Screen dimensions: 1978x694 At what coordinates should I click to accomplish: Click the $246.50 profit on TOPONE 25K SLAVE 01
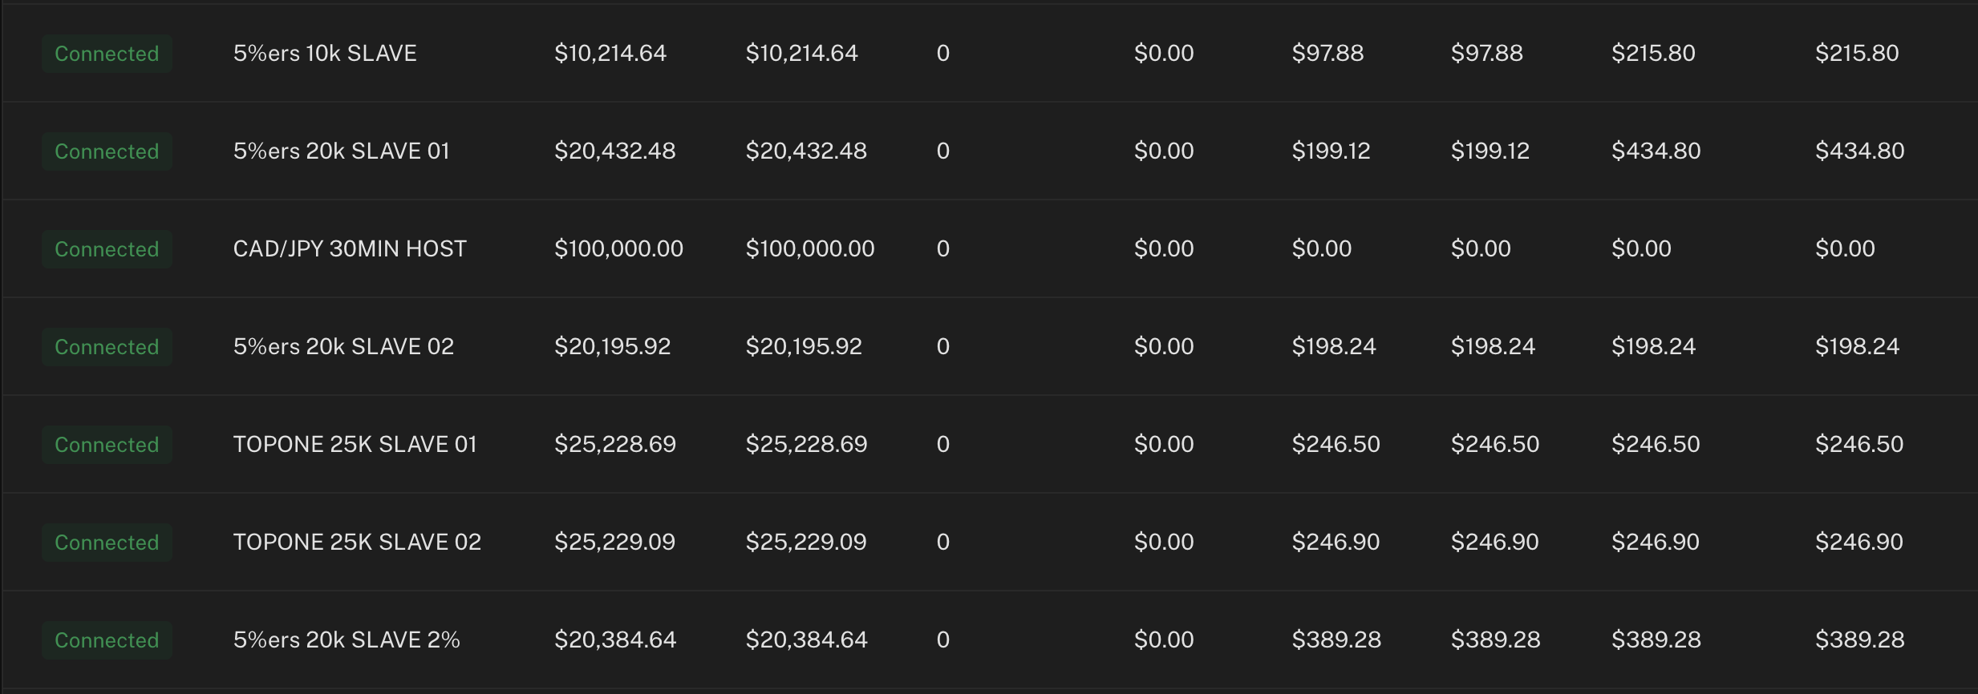[x=1334, y=443]
